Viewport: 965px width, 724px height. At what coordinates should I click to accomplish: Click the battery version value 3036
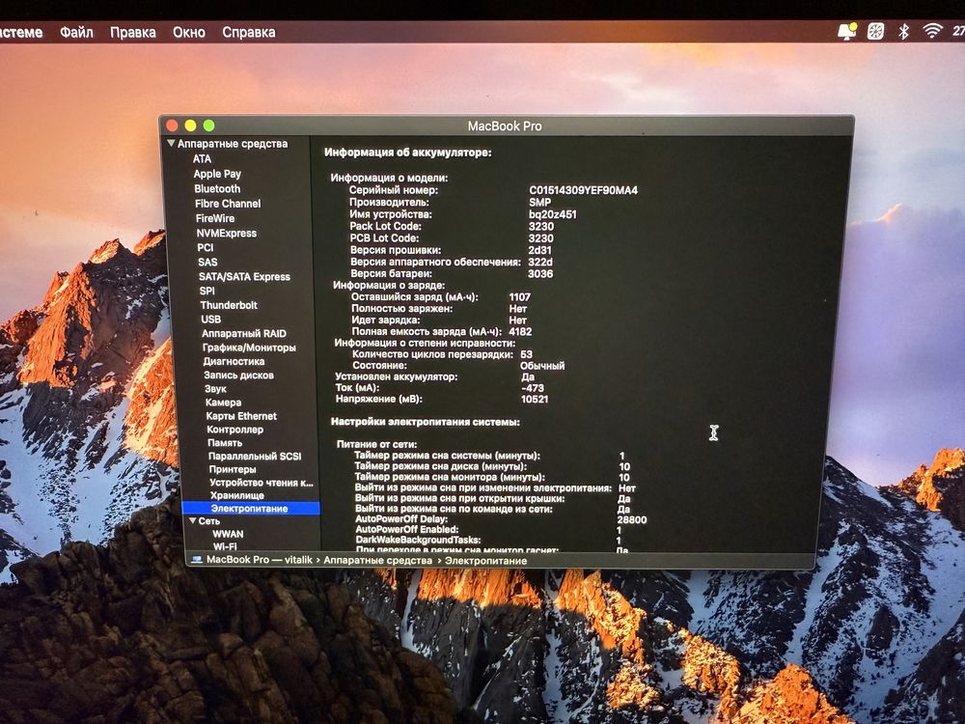pos(540,273)
